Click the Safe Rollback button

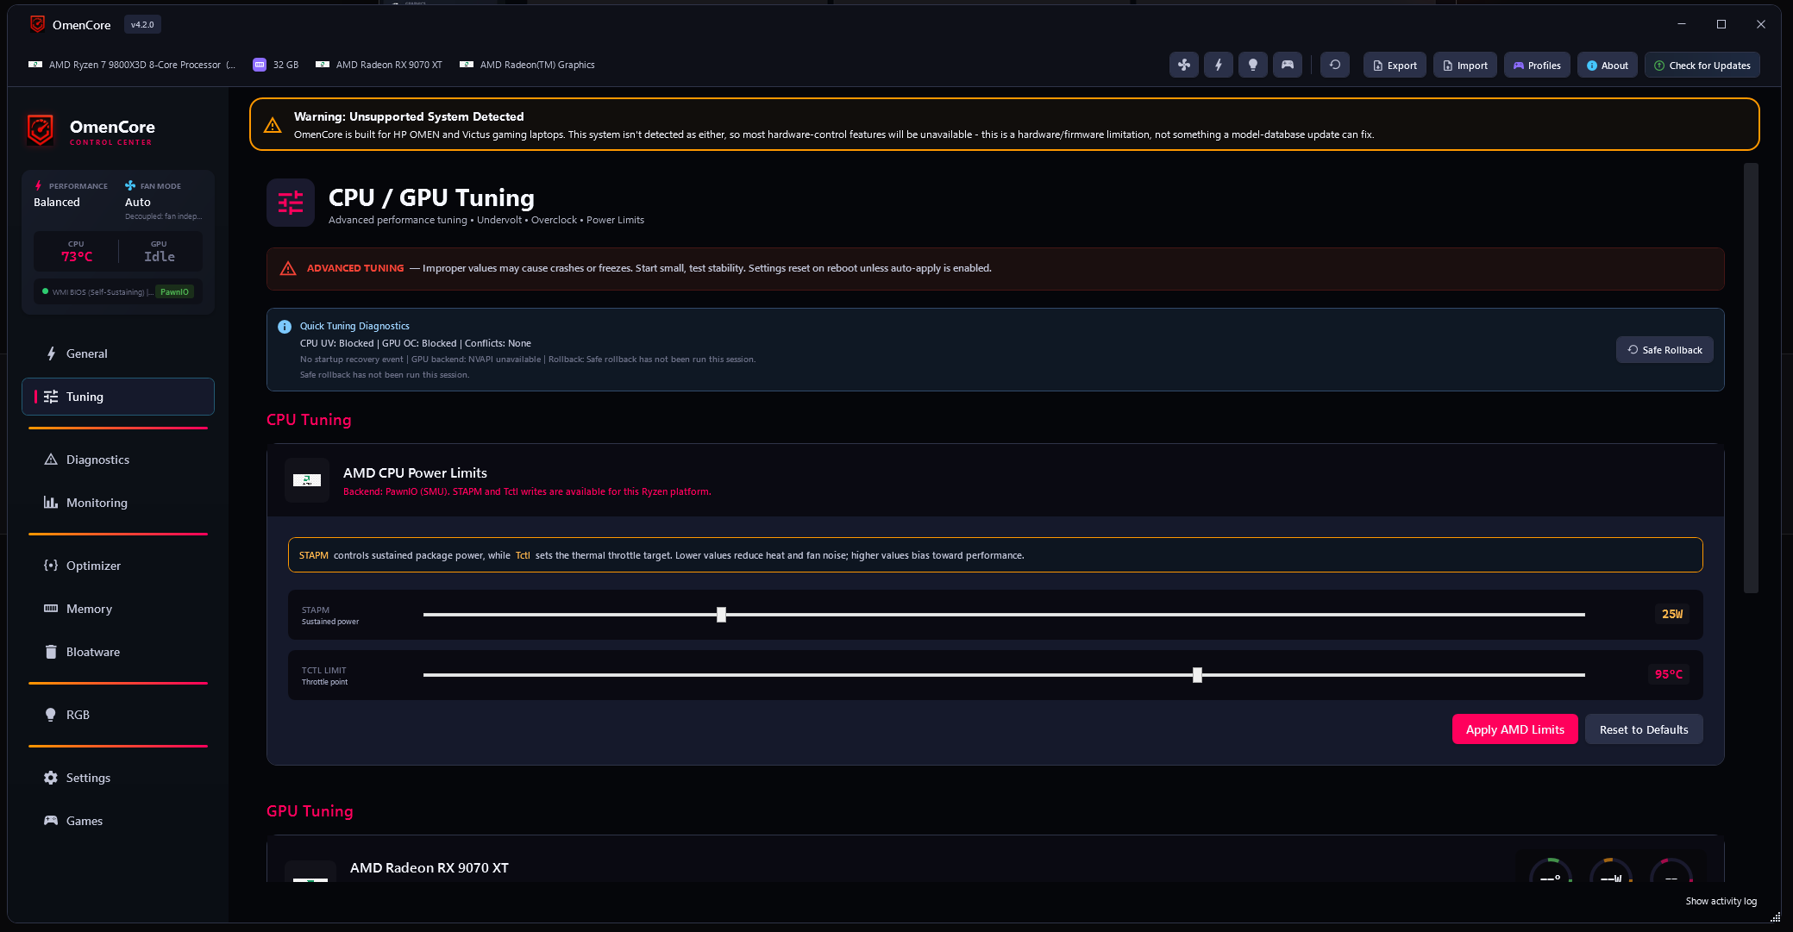[1664, 350]
